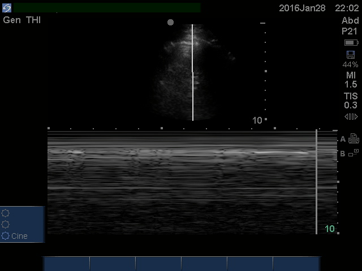Viewport: 362px width, 271px height.
Task: Click the M-mode sample line on 2D image
Action: coord(192,72)
